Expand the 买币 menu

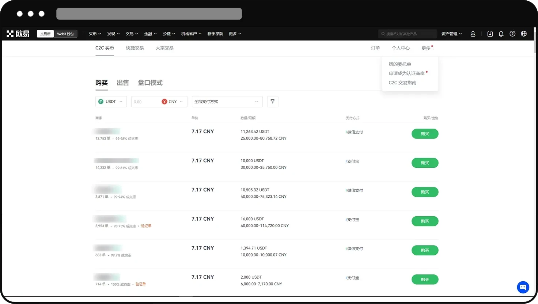[95, 34]
